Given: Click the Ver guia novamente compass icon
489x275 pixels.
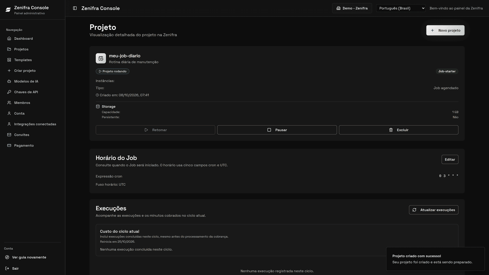Looking at the screenshot, I should 7,257.
